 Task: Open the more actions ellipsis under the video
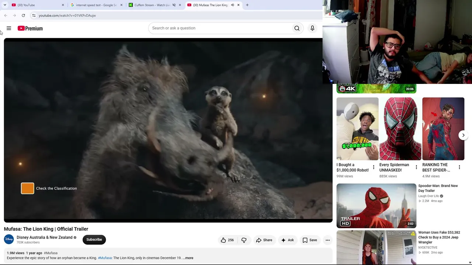pyautogui.click(x=327, y=240)
